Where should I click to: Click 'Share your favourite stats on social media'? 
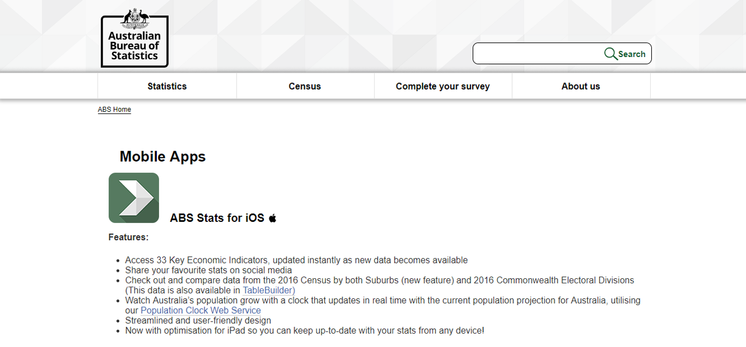click(x=208, y=270)
